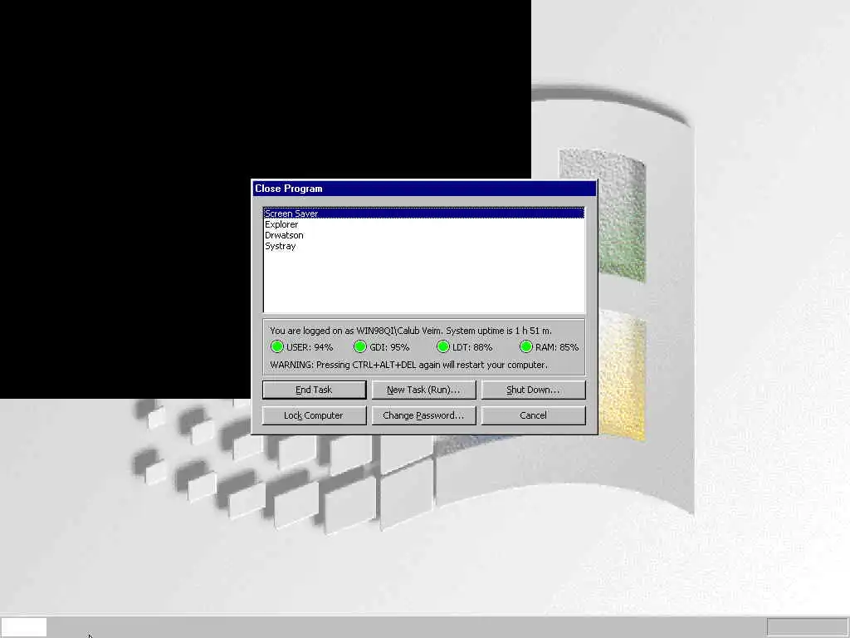Click the CTRL+ALT+DEL warning text
The height and width of the screenshot is (638, 850).
pyautogui.click(x=408, y=365)
